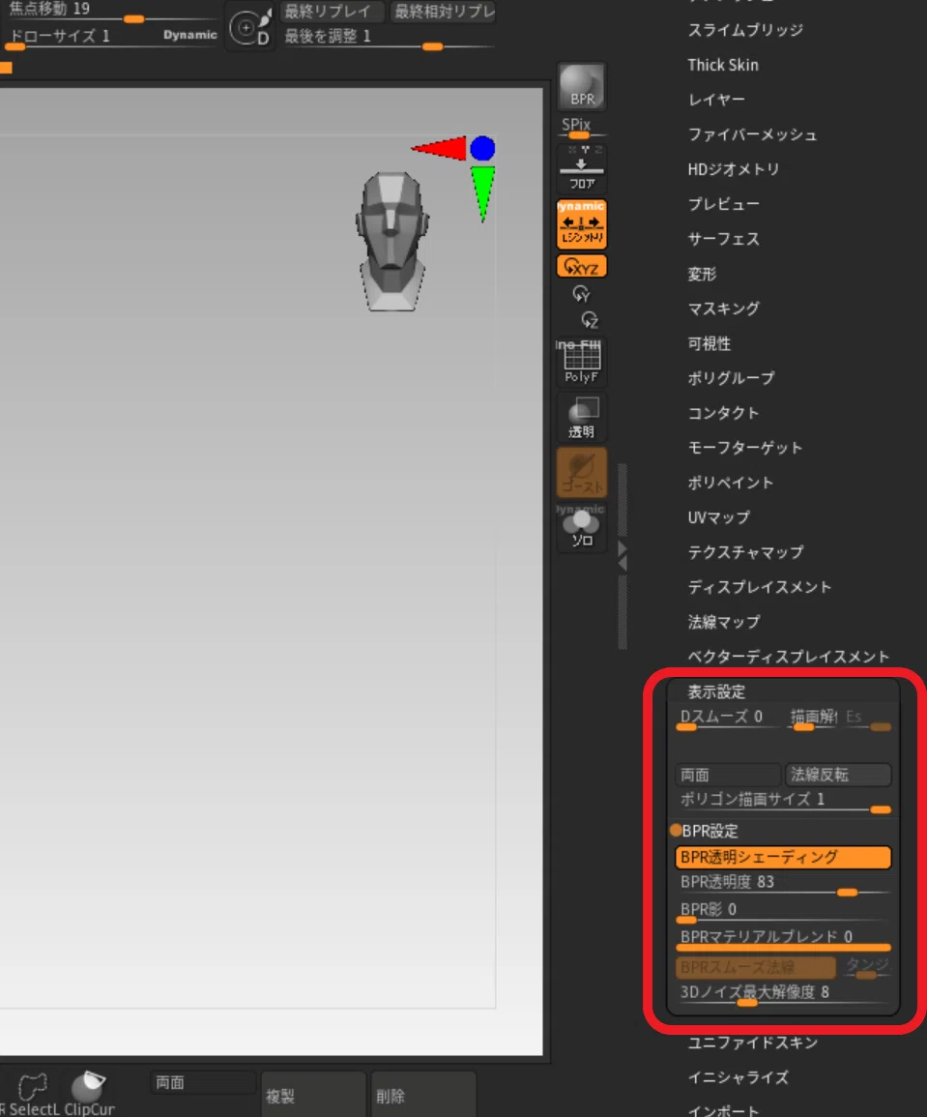Expand Thick Skin section

point(723,65)
